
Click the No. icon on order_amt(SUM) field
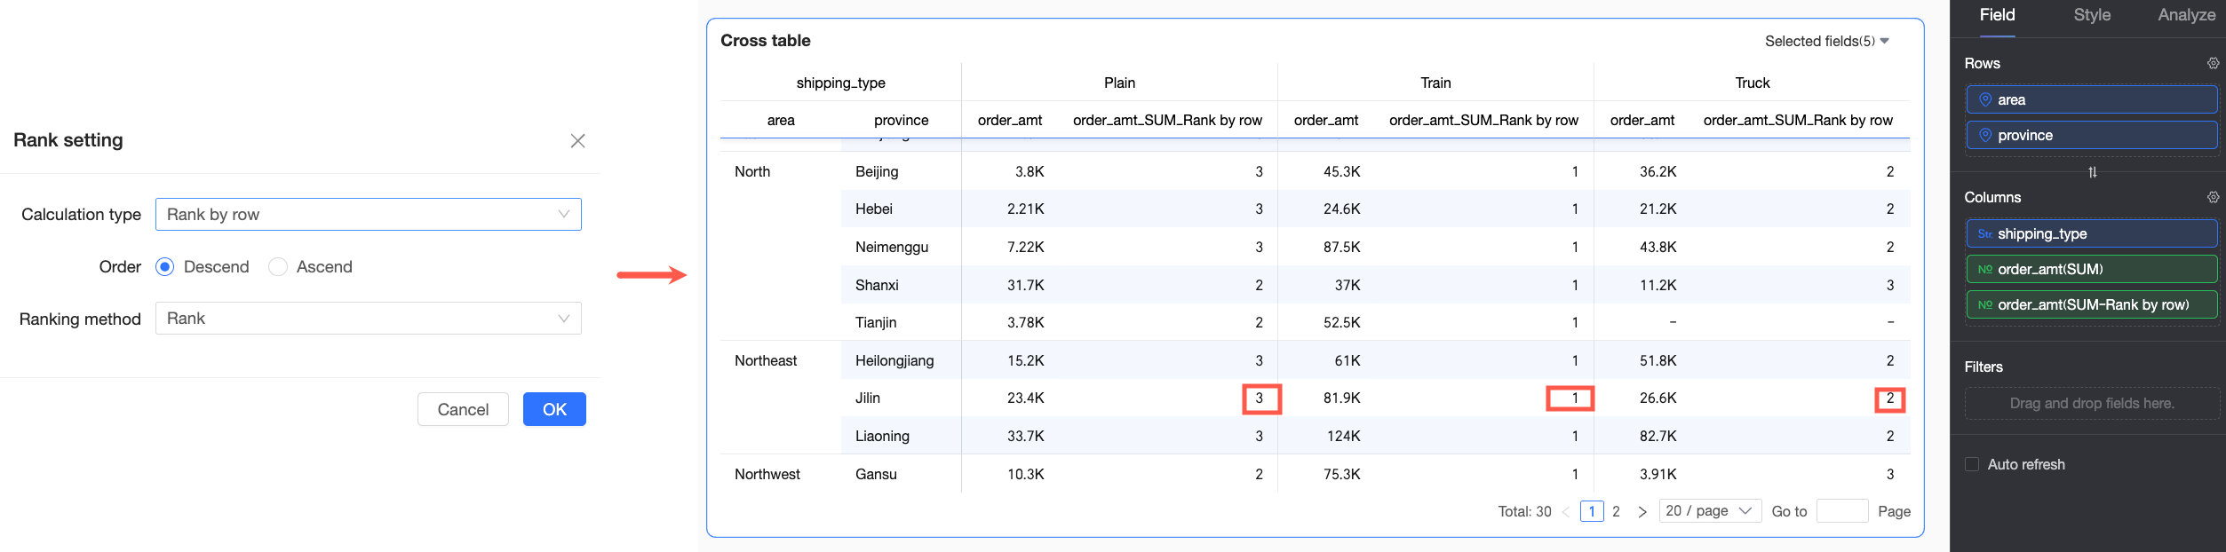(x=1985, y=270)
